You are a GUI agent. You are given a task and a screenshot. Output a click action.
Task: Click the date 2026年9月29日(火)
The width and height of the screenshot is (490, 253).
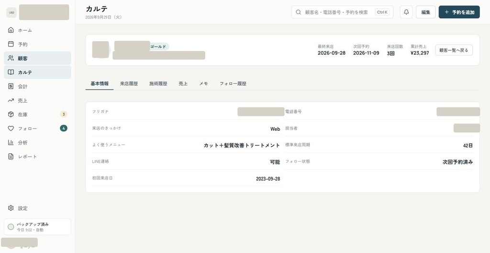(103, 17)
